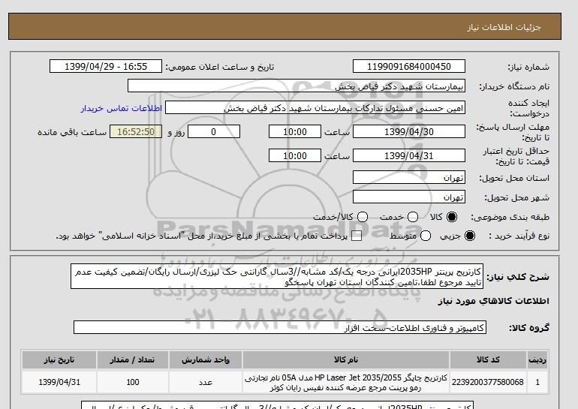Select the متوسط purchase type radio

pyautogui.click(x=426, y=236)
